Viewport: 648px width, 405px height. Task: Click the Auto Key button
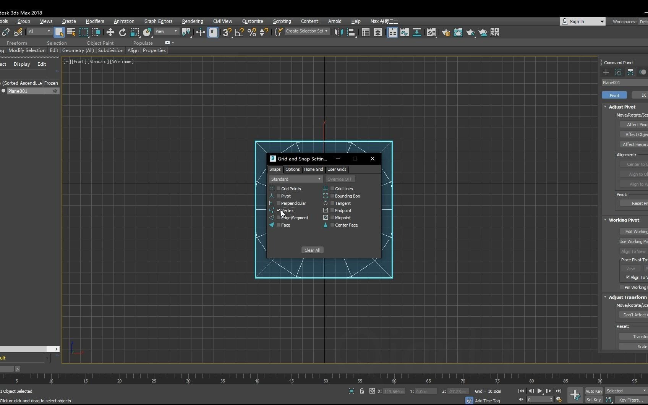point(594,391)
